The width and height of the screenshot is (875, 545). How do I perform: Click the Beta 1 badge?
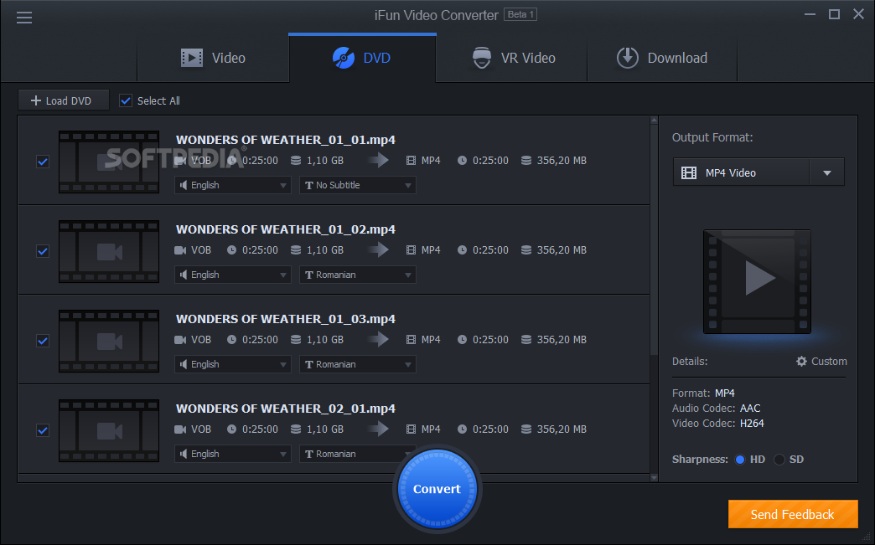pos(520,14)
